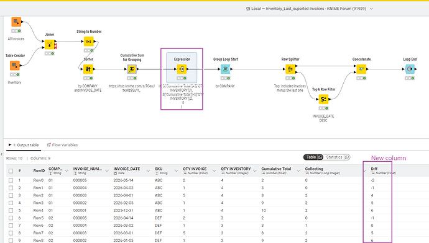Select the Group Loop Start node
This screenshot has height=243, width=429.
[x=226, y=69]
